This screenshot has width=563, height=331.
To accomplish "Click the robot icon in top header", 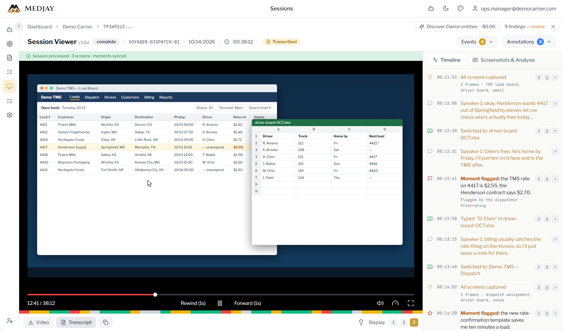I will click(431, 8).
